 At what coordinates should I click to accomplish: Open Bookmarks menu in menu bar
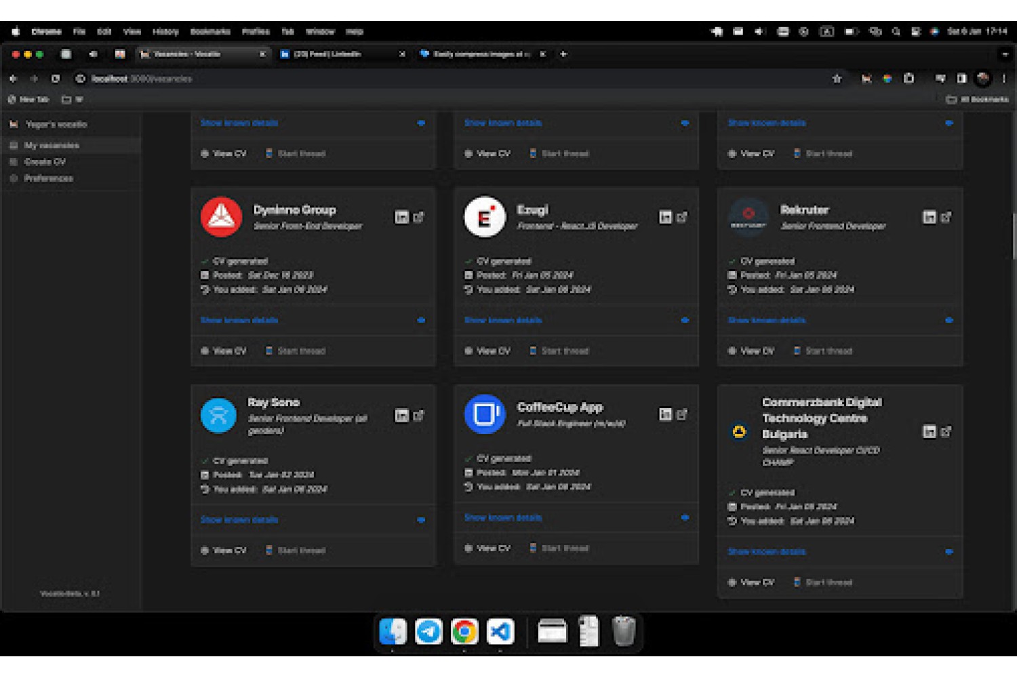tap(210, 32)
